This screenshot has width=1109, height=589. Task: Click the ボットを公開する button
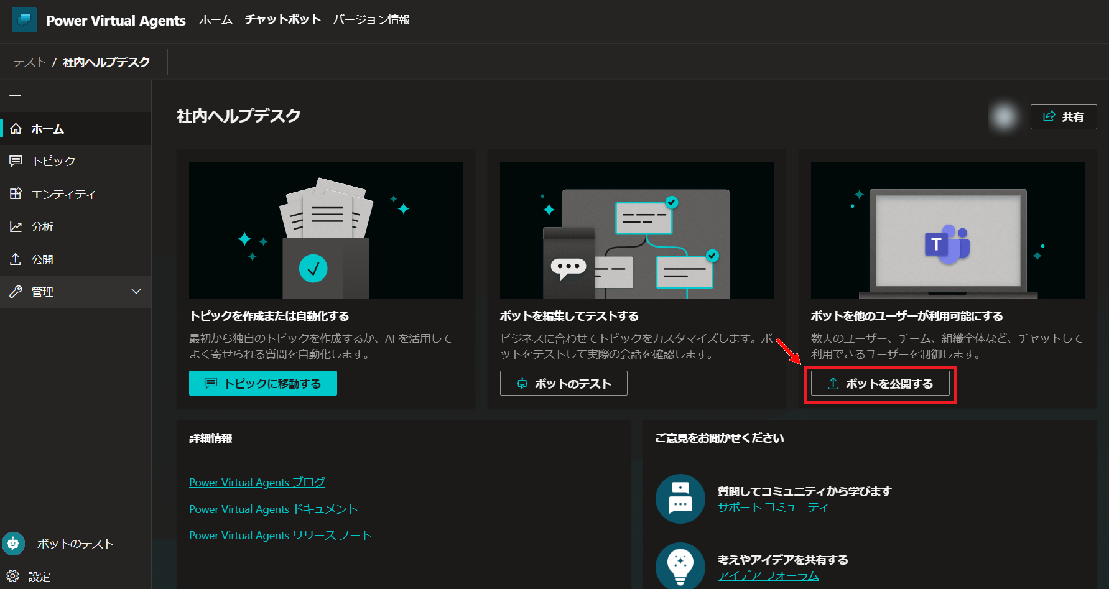point(880,383)
